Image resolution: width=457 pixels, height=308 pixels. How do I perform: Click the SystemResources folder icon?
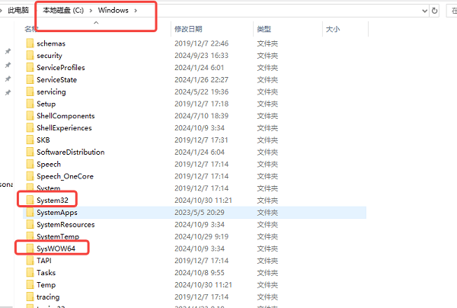30,224
